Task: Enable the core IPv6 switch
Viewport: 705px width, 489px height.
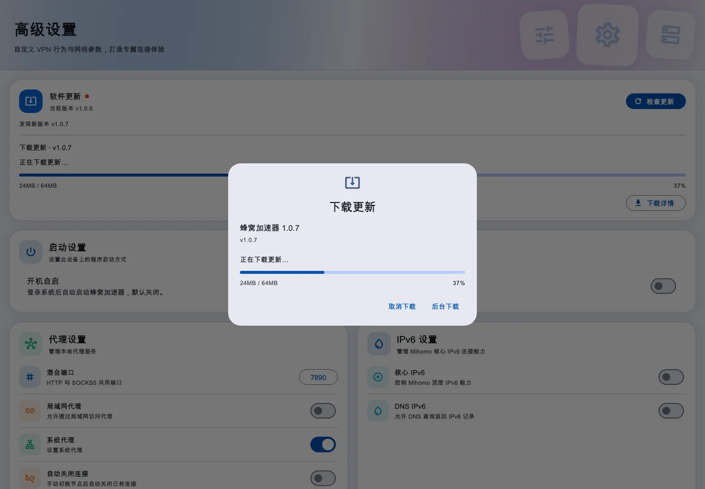Action: coord(671,377)
